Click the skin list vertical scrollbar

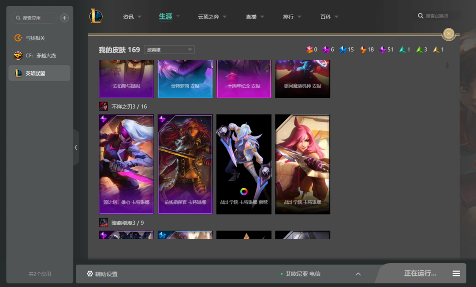click(x=447, y=65)
